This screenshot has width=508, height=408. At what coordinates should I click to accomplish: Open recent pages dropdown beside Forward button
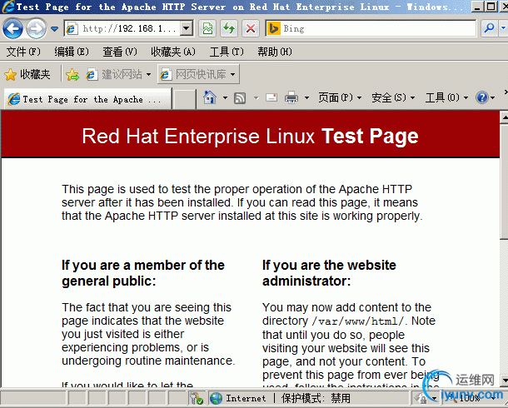pyautogui.click(x=54, y=29)
